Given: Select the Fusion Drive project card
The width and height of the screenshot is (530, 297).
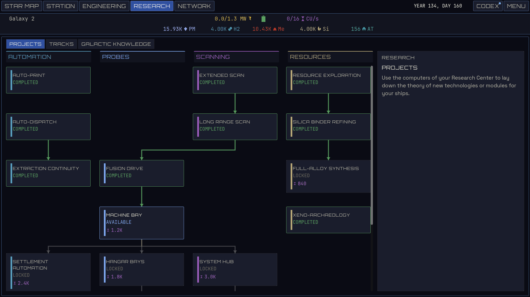Looking at the screenshot, I should (x=142, y=173).
